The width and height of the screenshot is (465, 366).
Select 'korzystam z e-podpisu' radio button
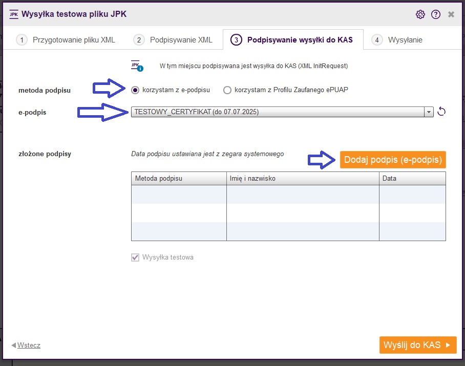[135, 90]
